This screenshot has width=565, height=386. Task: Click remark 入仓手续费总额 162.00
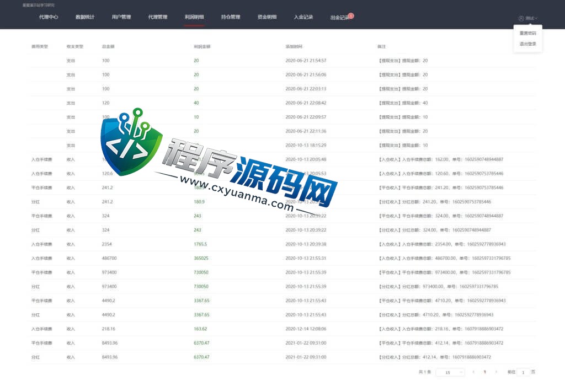pos(440,159)
